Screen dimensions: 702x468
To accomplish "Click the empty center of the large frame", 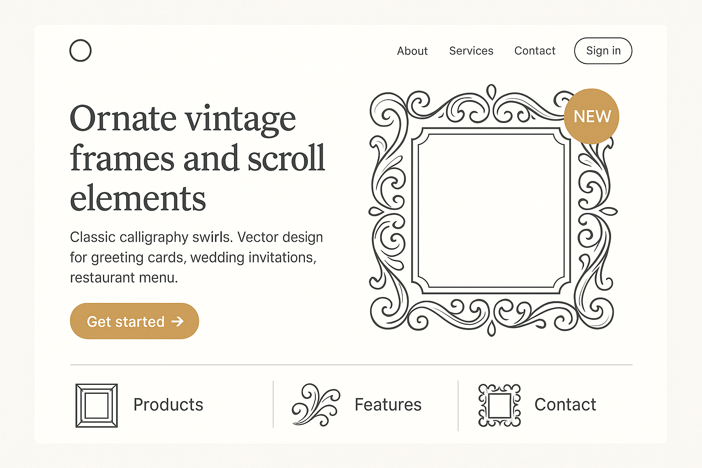I will 491,210.
